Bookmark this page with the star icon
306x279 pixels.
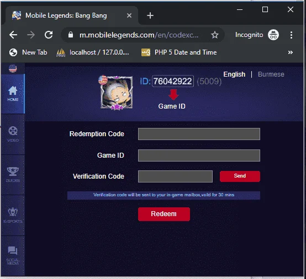(215, 35)
